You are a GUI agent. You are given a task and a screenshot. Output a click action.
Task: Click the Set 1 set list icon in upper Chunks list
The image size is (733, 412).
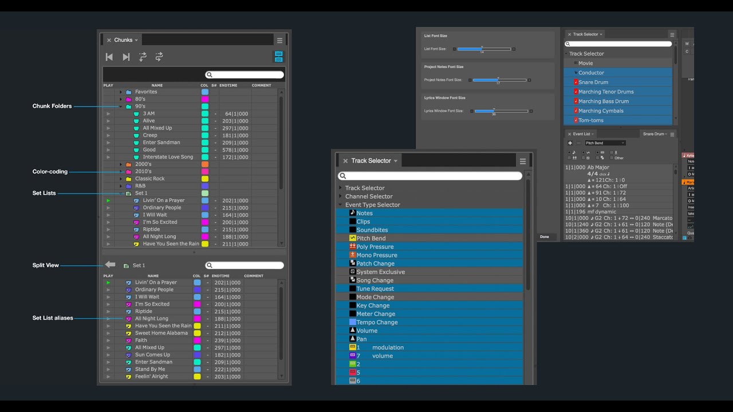click(x=129, y=193)
